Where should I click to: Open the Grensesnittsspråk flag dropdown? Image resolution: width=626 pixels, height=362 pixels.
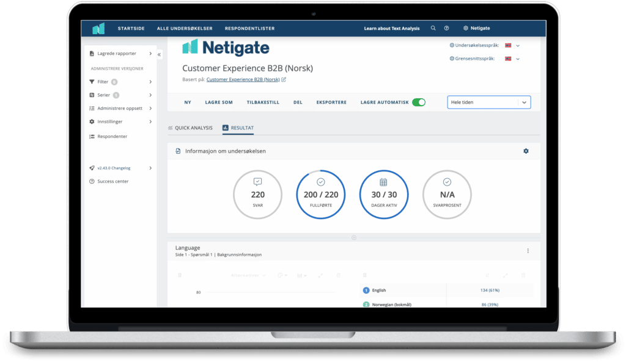coord(512,59)
